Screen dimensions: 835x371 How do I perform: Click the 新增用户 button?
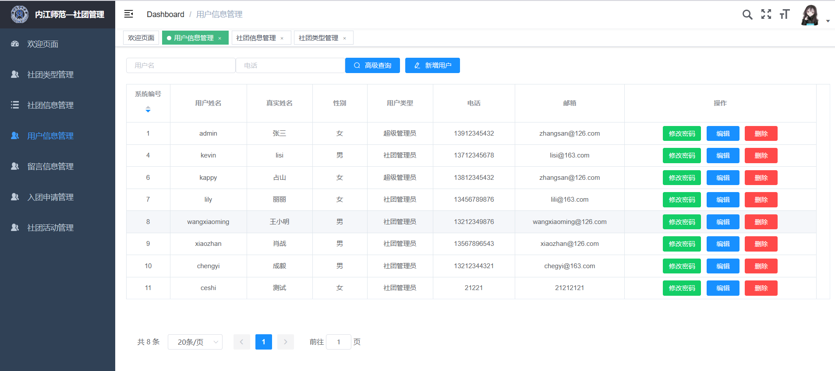pos(432,66)
